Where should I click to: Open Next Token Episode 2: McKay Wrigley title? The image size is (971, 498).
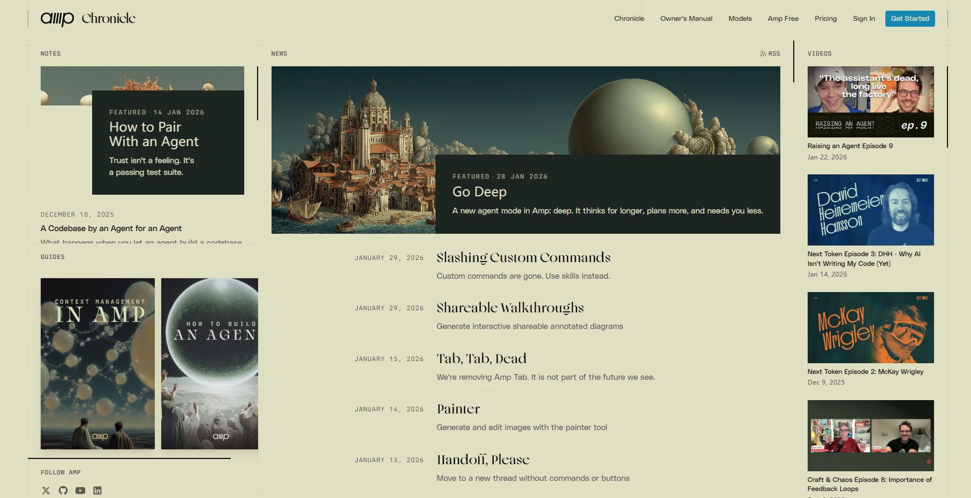pyautogui.click(x=865, y=372)
